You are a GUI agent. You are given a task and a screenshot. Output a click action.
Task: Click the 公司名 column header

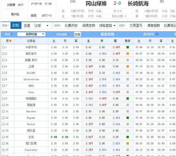(x=31, y=41)
